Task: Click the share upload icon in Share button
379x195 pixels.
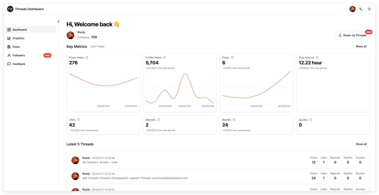Action: [x=340, y=35]
